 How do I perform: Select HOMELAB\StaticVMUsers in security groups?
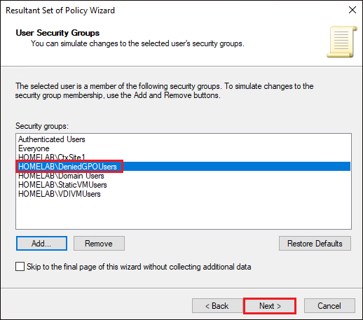pyautogui.click(x=62, y=185)
